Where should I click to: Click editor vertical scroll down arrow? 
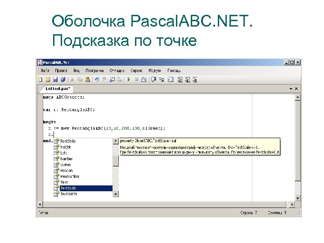point(297,198)
